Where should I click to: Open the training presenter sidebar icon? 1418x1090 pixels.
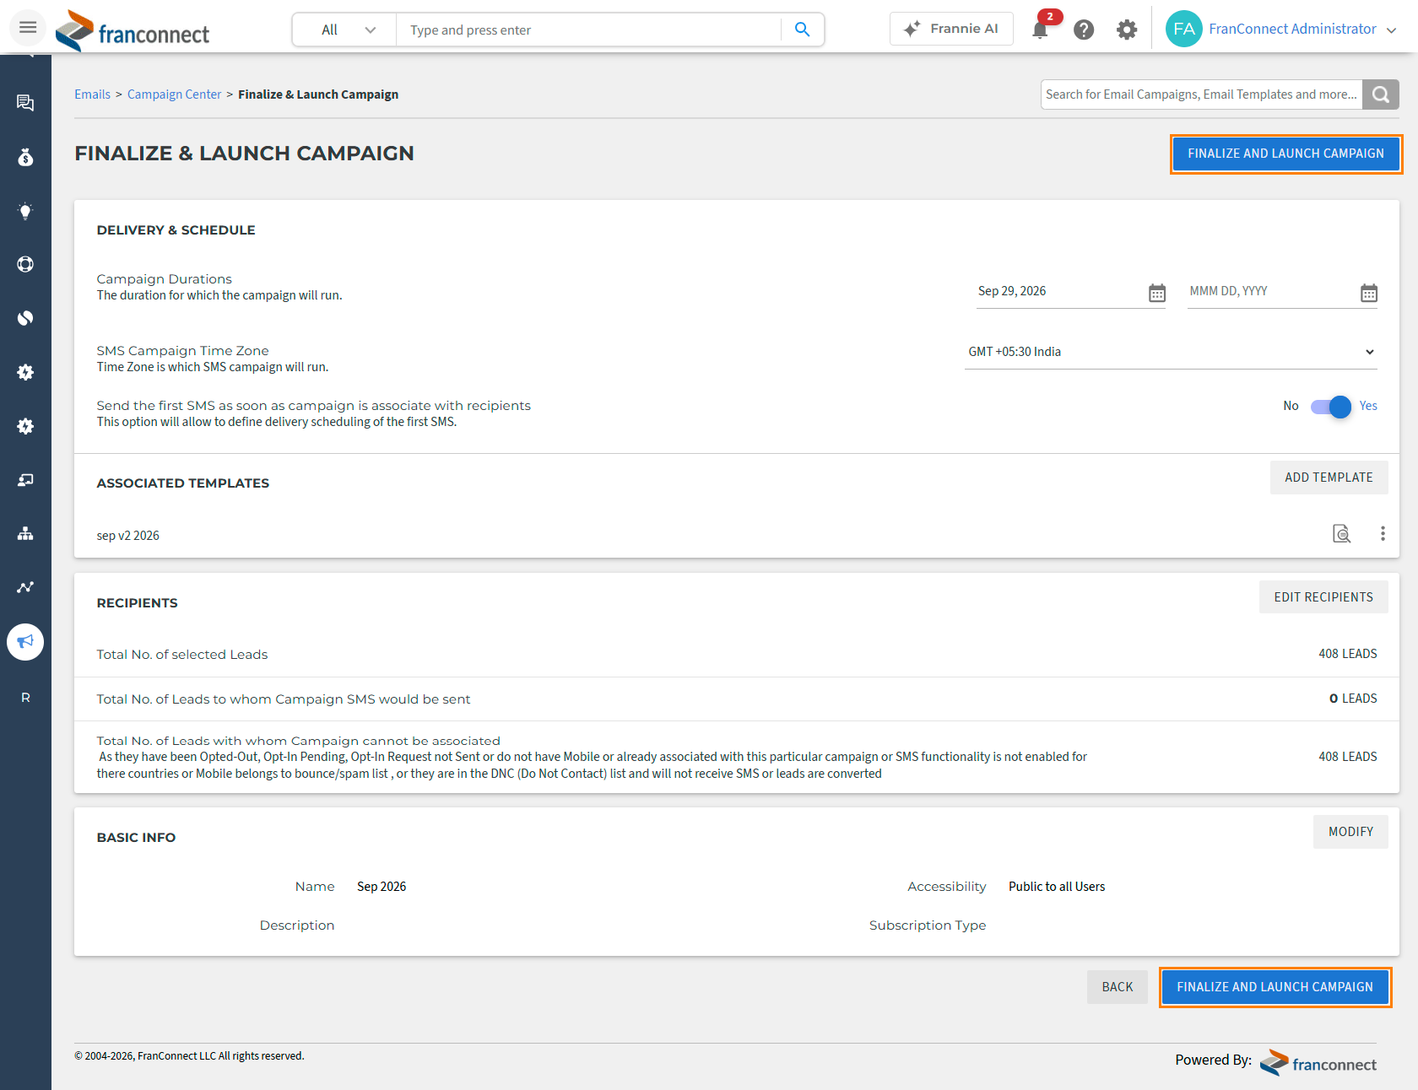coord(25,479)
